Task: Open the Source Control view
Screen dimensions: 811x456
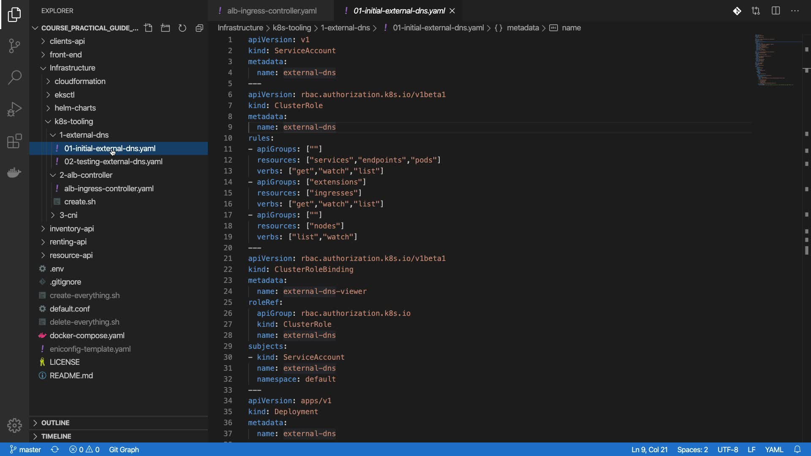Action: tap(14, 46)
